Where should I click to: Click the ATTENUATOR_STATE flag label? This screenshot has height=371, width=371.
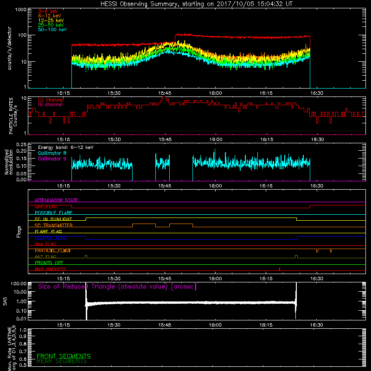(56, 200)
